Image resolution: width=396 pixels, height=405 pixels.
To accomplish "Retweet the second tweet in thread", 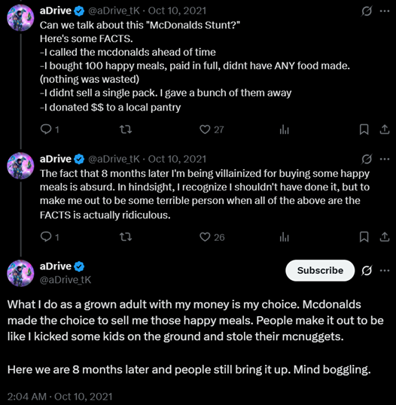I will 126,236.
